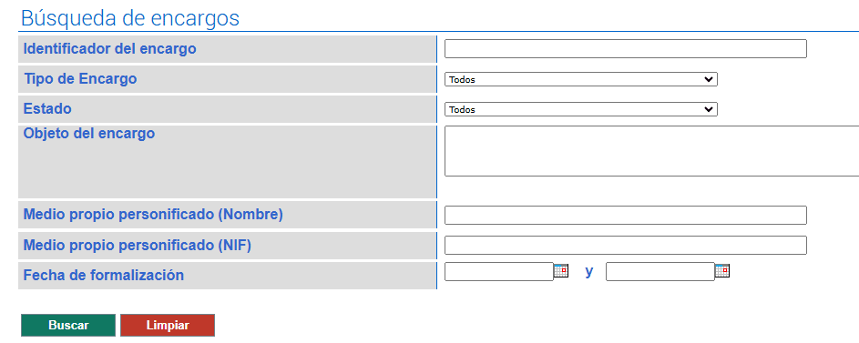Viewport: 859px width, 343px height.
Task: Click the first Fecha de formalización date field
Action: (499, 271)
